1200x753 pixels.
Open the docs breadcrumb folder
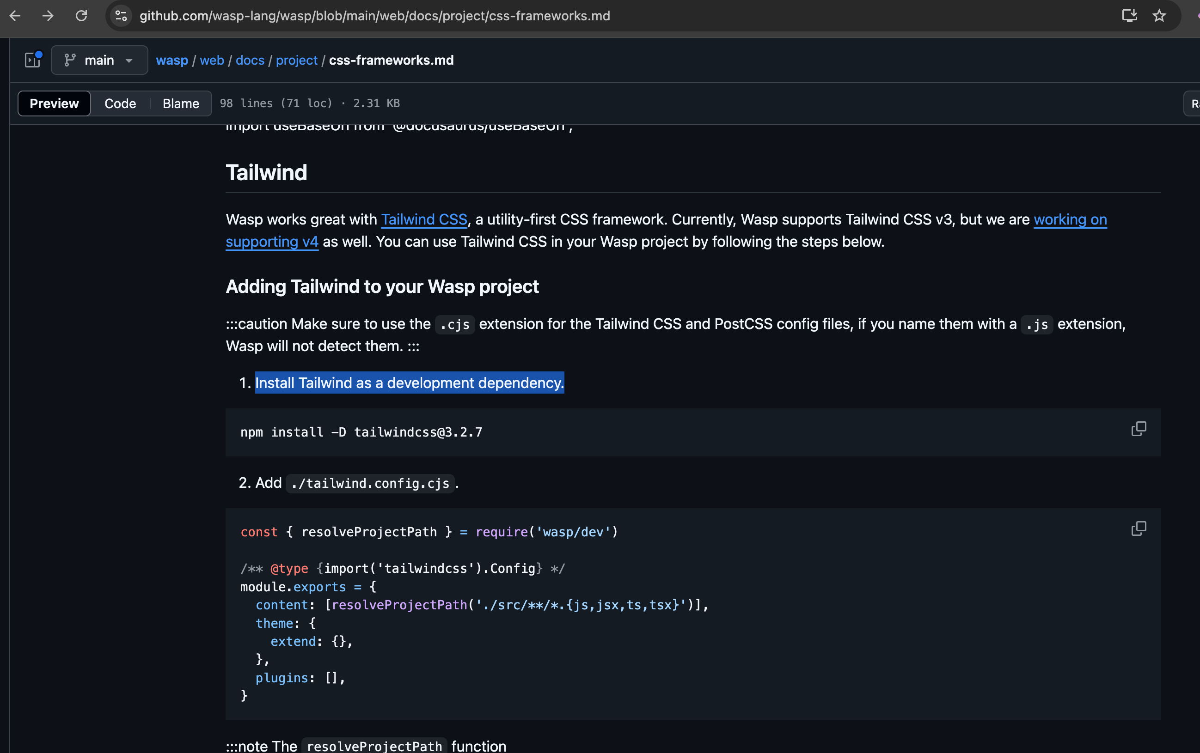(x=250, y=60)
